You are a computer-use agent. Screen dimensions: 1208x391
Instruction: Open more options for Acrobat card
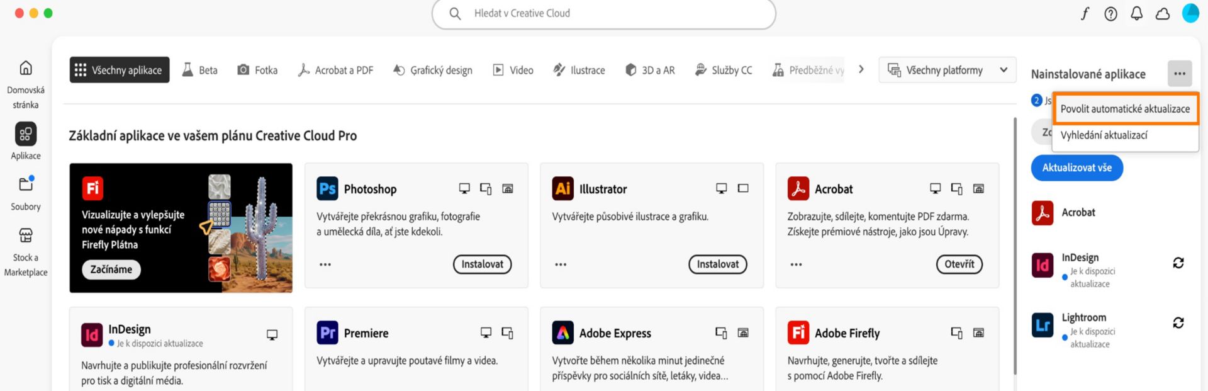click(x=796, y=264)
